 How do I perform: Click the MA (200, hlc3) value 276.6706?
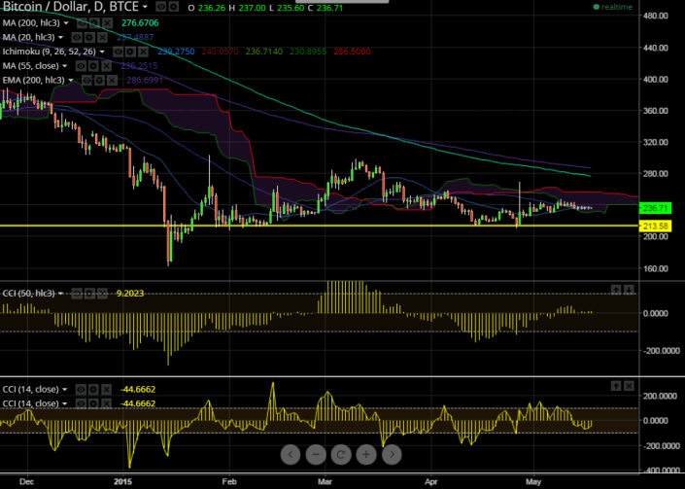(140, 22)
